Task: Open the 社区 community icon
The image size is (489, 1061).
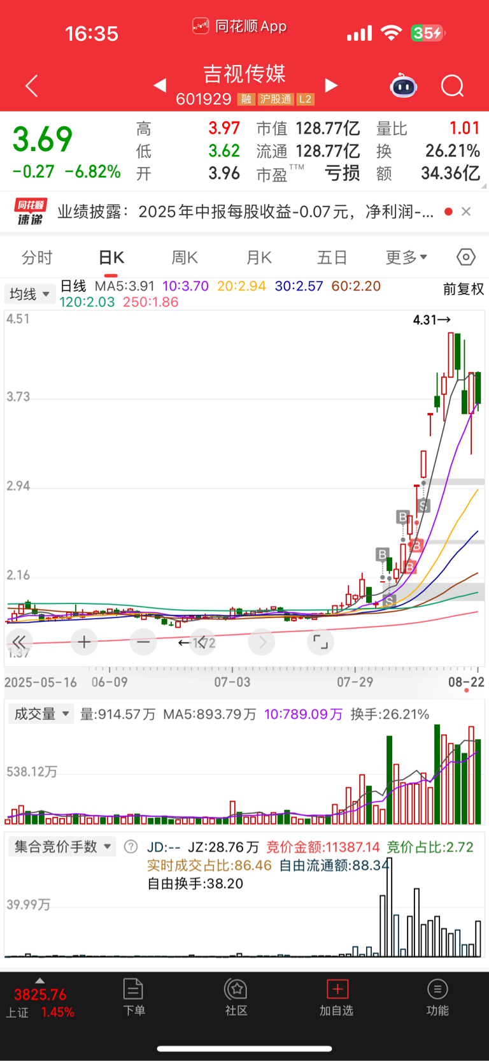Action: click(236, 997)
